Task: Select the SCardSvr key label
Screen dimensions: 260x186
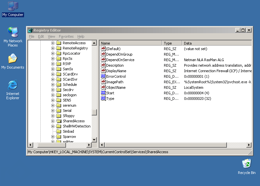Action: click(70, 79)
